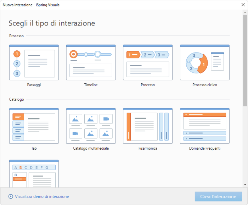Close the Nuova interazione dialog
The image size is (248, 205).
pyautogui.click(x=243, y=5)
